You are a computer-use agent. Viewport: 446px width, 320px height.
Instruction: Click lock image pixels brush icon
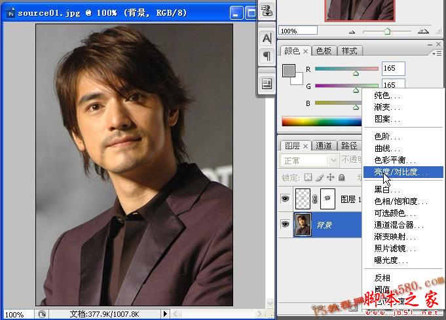(x=320, y=177)
